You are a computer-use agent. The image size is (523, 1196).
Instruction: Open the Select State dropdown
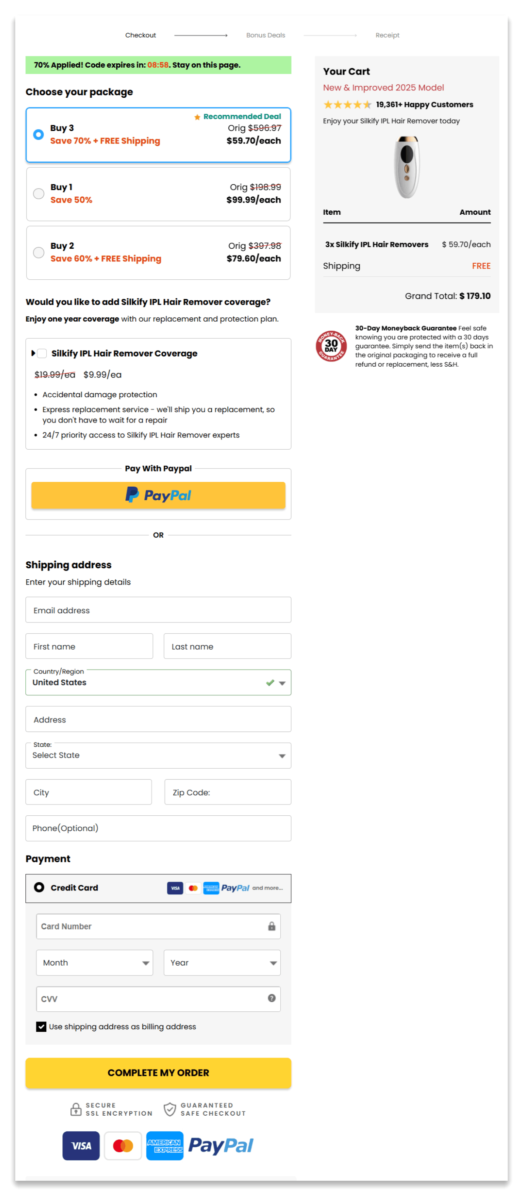(x=158, y=756)
